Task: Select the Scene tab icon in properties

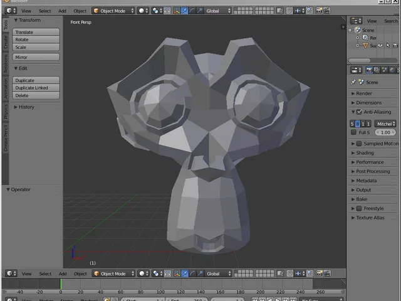Action: click(384, 70)
